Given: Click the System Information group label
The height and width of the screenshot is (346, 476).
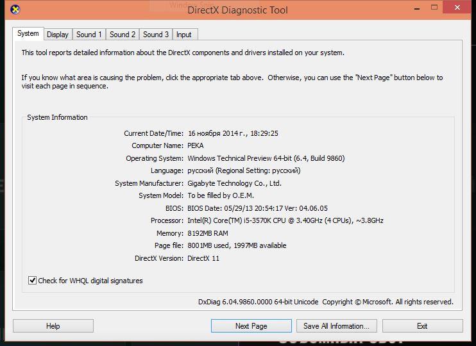Looking at the screenshot, I should point(57,117).
